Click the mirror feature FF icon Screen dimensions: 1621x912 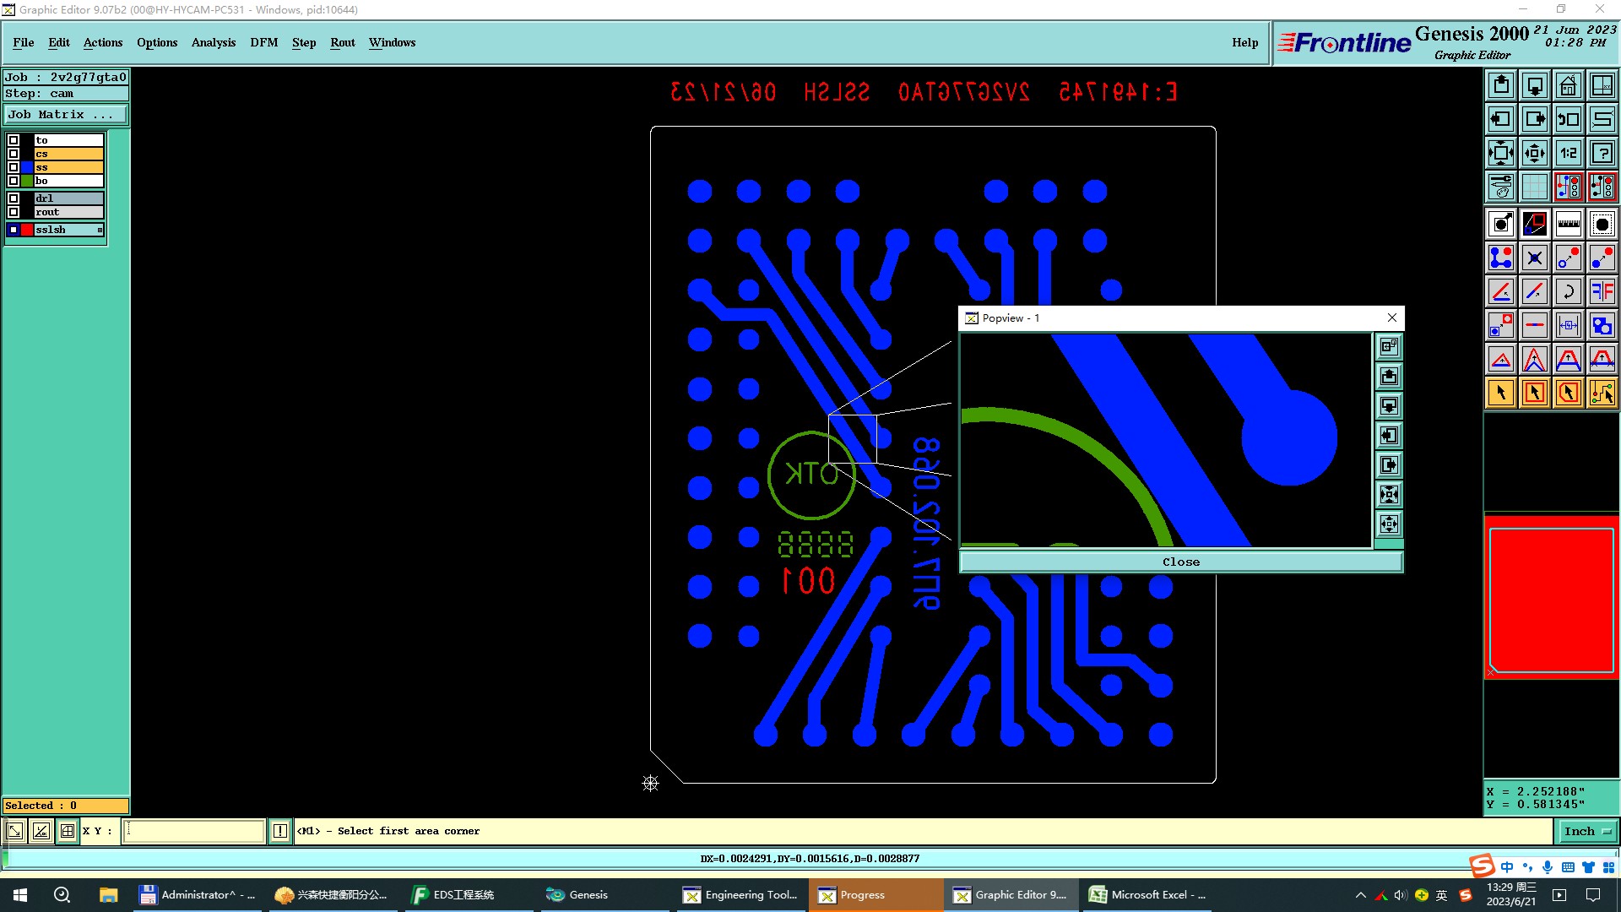pos(1602,291)
